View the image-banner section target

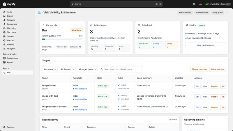click(x=205, y=86)
